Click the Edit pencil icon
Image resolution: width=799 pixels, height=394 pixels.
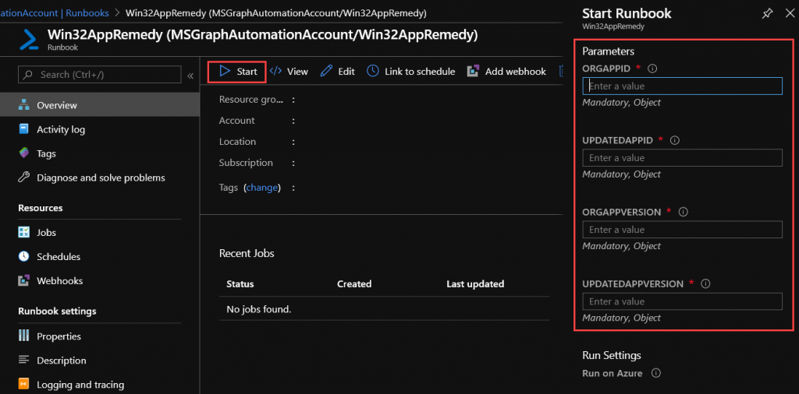326,71
